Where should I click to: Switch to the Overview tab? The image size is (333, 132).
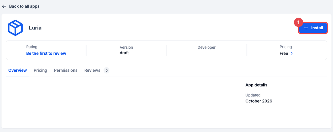pos(18,70)
